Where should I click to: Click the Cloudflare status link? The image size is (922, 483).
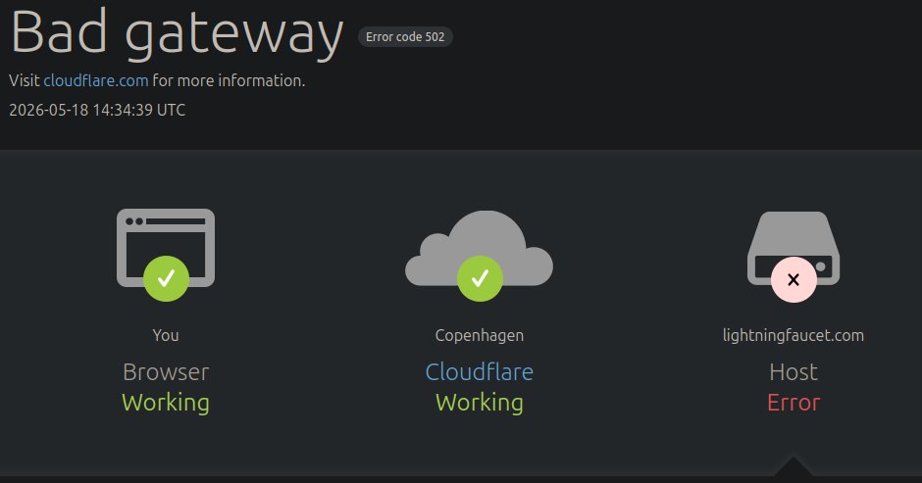coord(480,372)
